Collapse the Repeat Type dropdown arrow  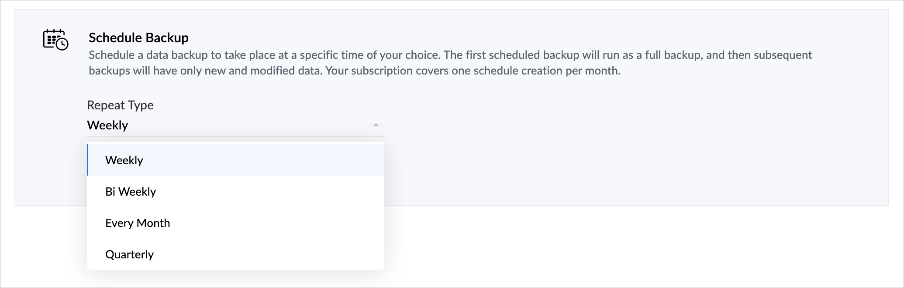(376, 125)
